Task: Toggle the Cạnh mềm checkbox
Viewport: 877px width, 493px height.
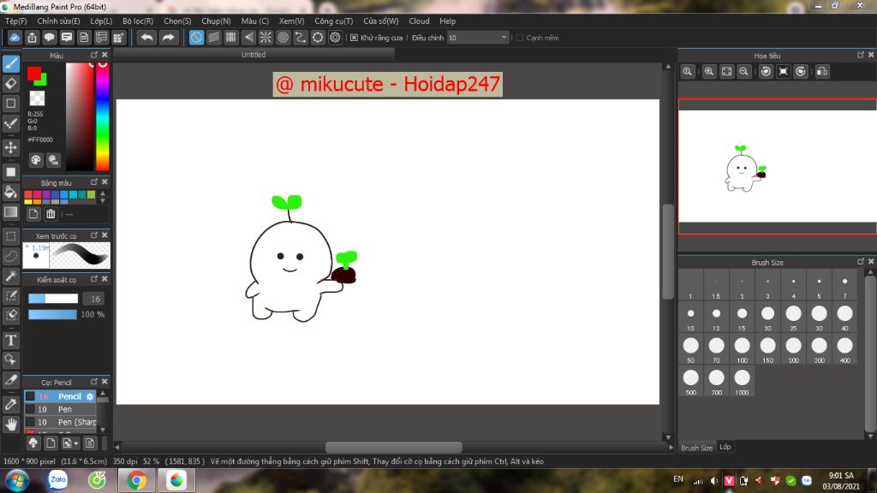Action: [x=520, y=38]
